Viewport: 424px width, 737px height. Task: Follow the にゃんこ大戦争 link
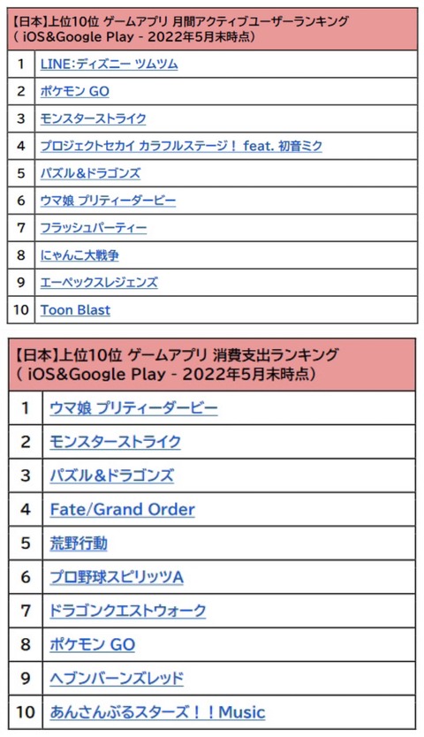[79, 255]
